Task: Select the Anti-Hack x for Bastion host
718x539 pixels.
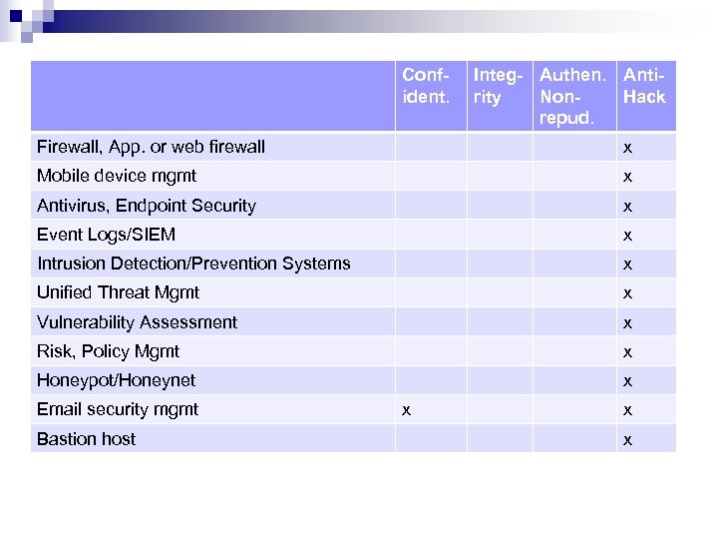Action: [627, 439]
